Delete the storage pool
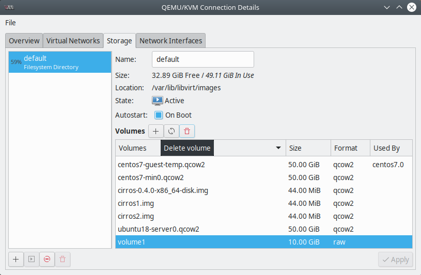The image size is (421, 275). (x=63, y=259)
